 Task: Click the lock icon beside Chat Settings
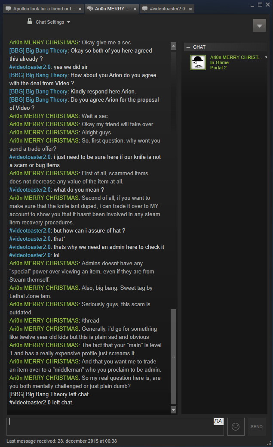(x=30, y=21)
